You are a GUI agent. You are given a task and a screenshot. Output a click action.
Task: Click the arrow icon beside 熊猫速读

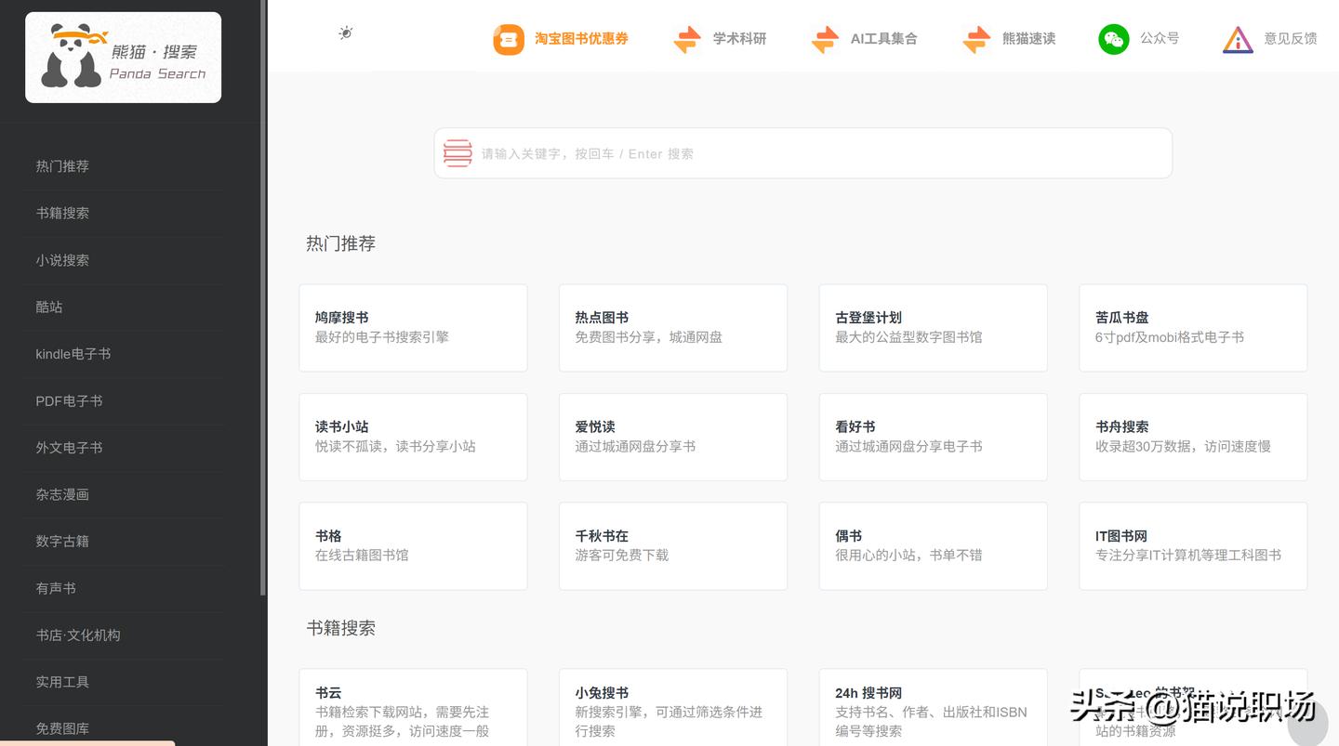976,39
